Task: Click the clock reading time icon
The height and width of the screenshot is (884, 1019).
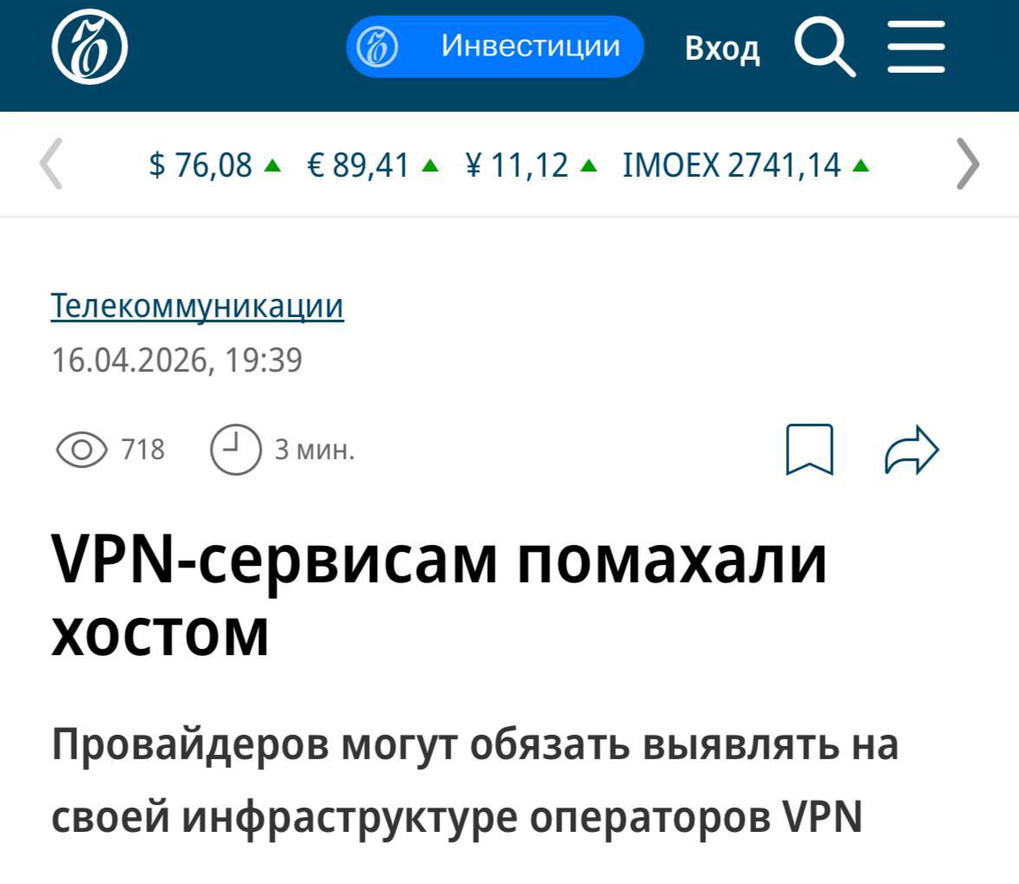Action: pos(236,450)
